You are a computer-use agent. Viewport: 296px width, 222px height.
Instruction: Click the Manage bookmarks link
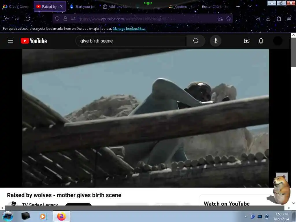pos(129,29)
